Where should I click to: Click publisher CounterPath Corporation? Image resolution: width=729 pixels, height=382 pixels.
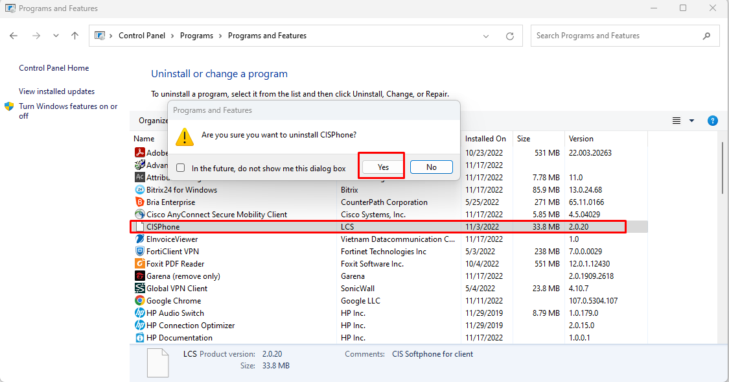(x=384, y=202)
